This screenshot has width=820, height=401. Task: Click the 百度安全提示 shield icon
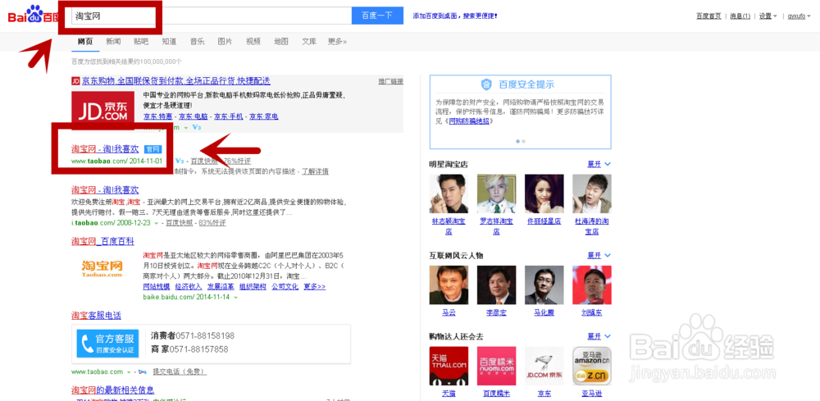point(487,84)
